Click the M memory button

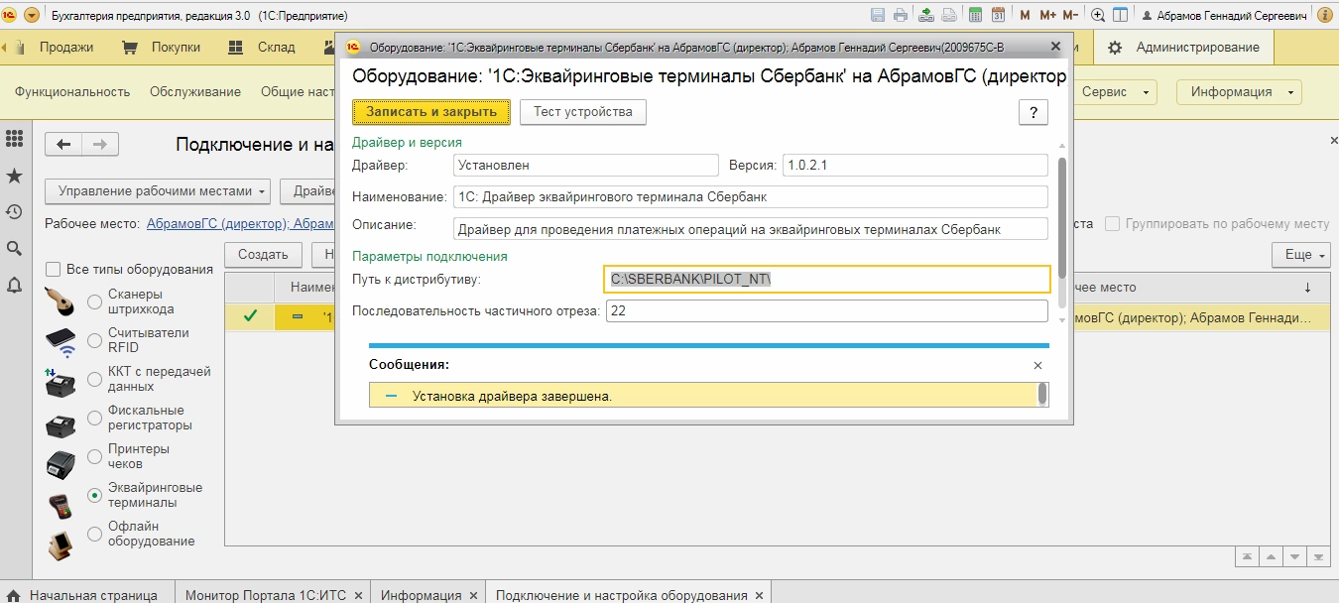tap(1025, 15)
